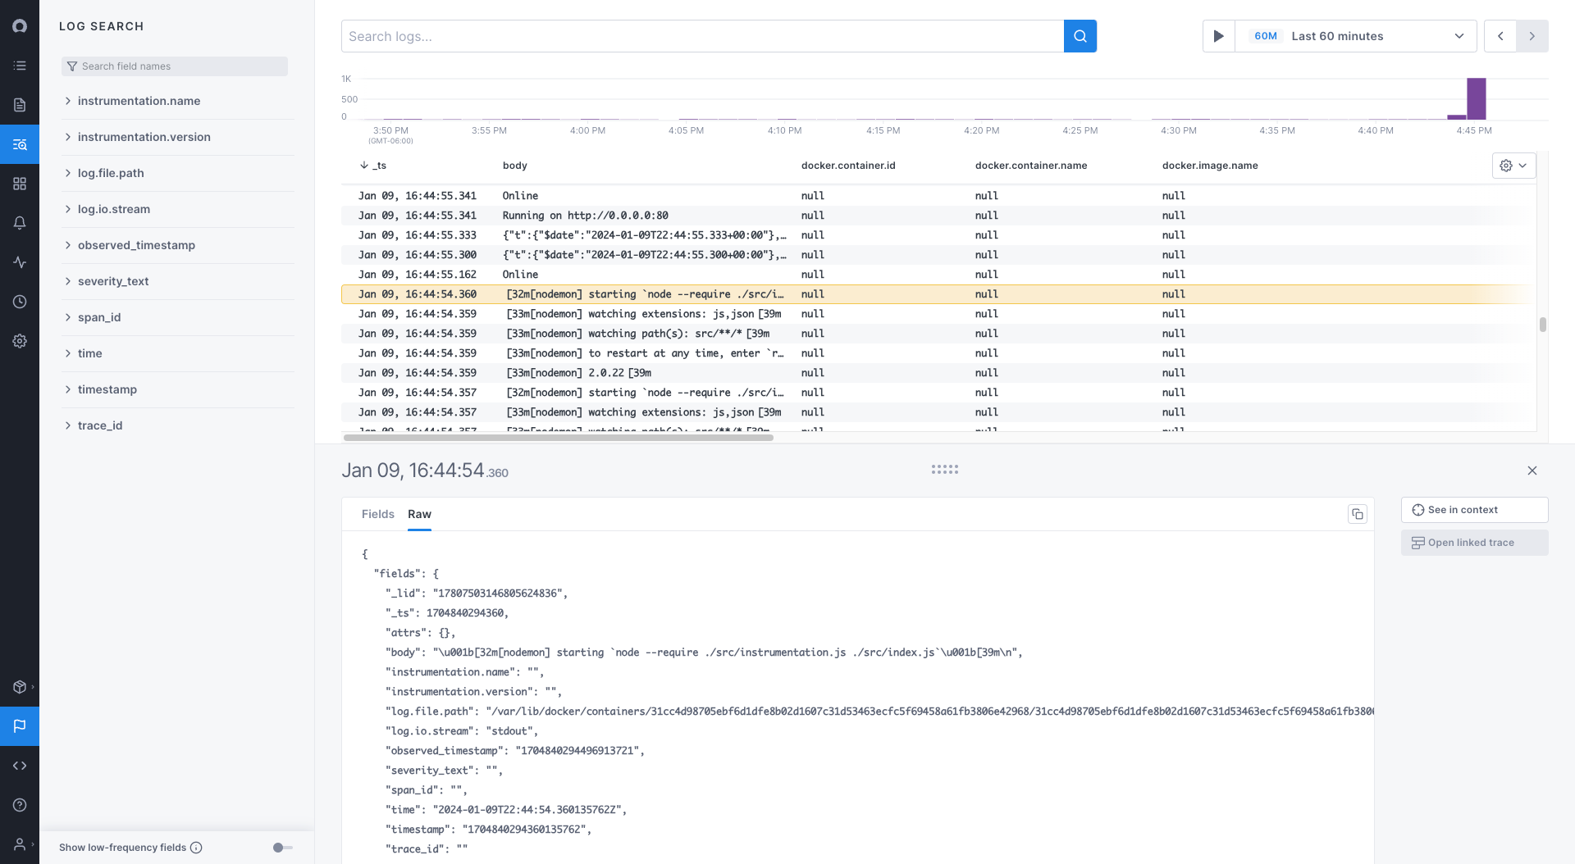Screen dimensions: 1575x864
Task: Click the tall purple histogram bar
Action: (x=1477, y=98)
